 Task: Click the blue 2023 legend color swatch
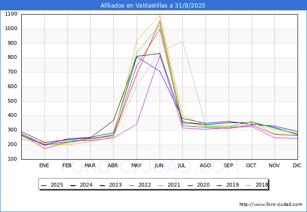pos(102,185)
